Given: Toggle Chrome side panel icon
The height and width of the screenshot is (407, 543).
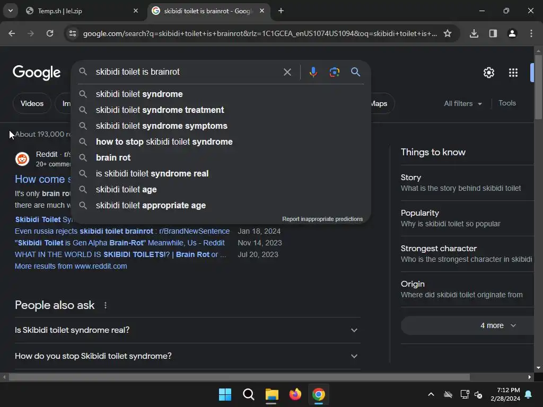Looking at the screenshot, I should 493,33.
